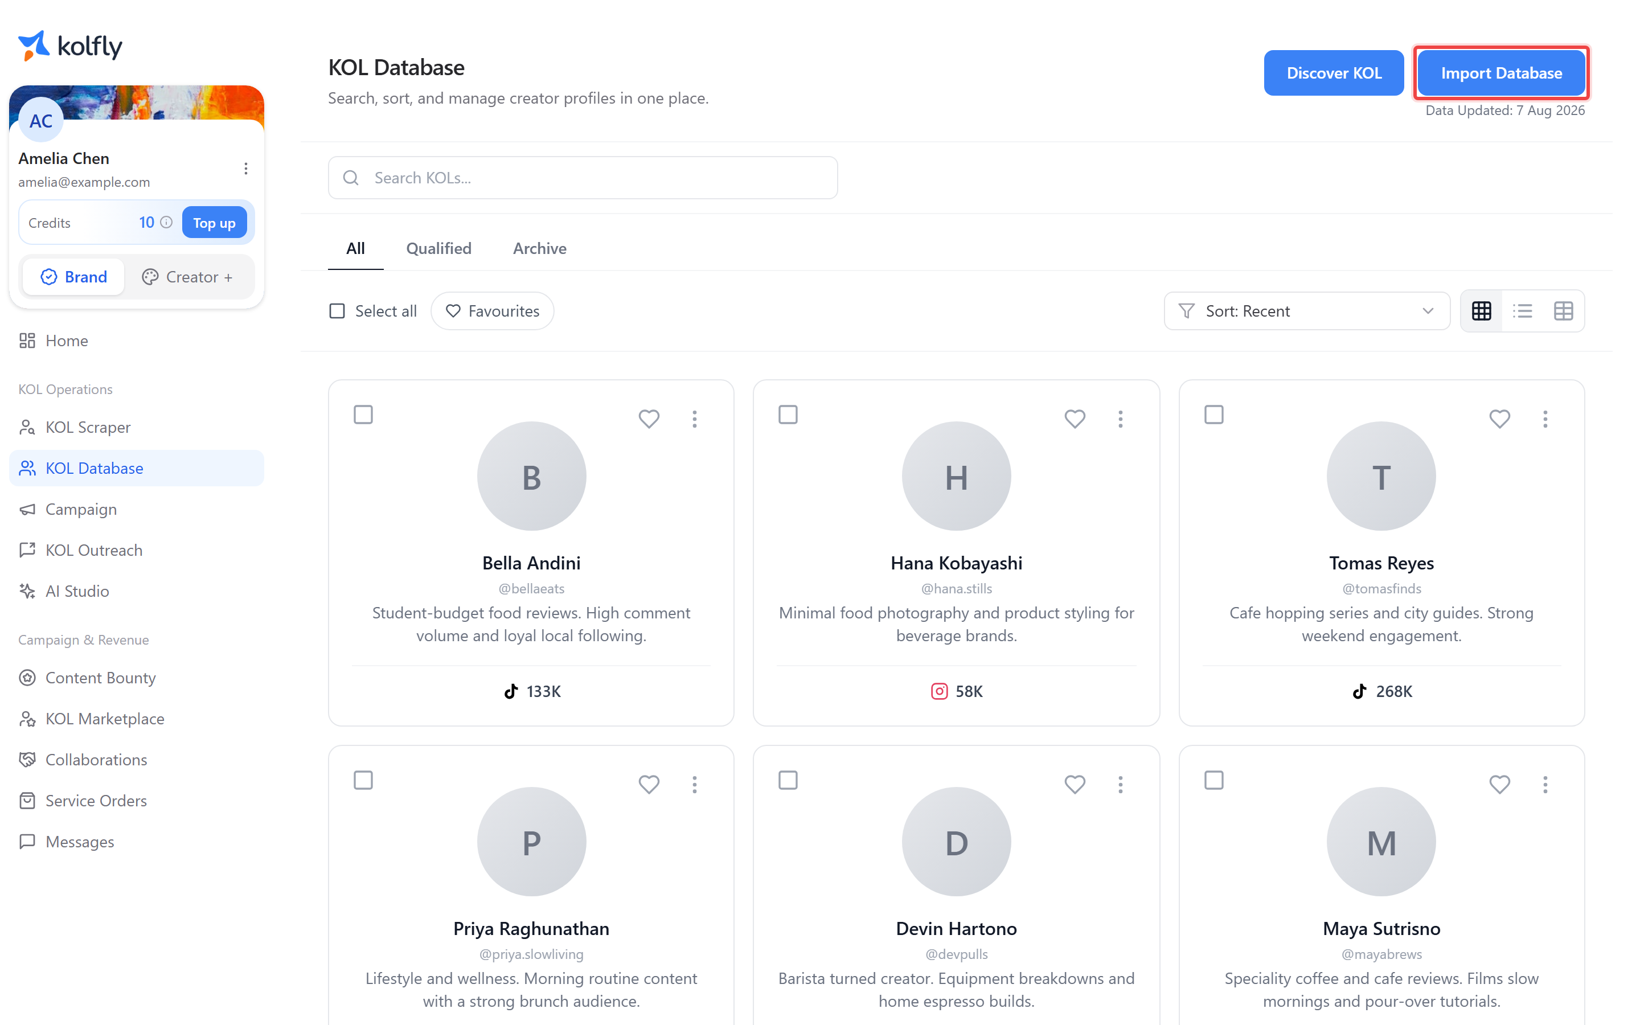The height and width of the screenshot is (1025, 1640).
Task: Switch to grid card view
Action: (1482, 311)
